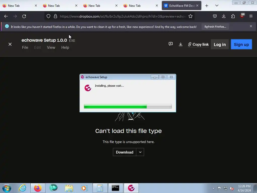Click the uBlock extension badge showing 66
Viewport: 257px width, 193px height.
[x=242, y=16]
